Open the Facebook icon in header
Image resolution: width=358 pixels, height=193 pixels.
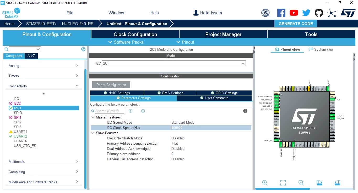pos(281,13)
